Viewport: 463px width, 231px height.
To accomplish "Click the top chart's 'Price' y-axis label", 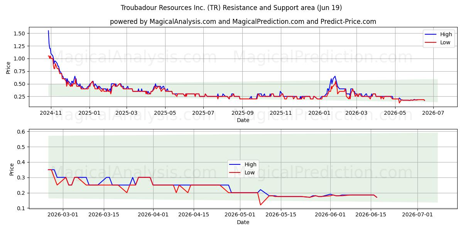I will [x=8, y=68].
